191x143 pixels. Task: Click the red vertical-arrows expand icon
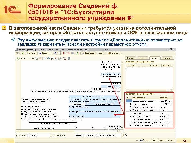pos(63,53)
